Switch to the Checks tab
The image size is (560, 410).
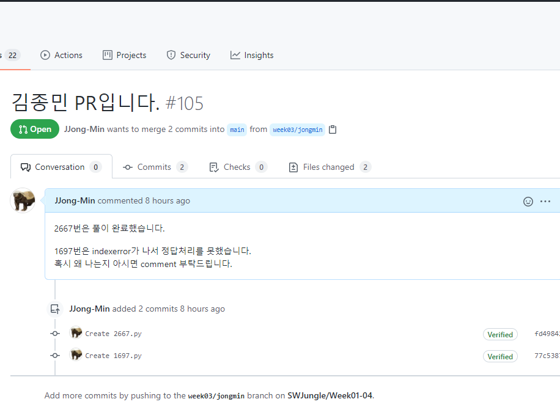point(238,167)
